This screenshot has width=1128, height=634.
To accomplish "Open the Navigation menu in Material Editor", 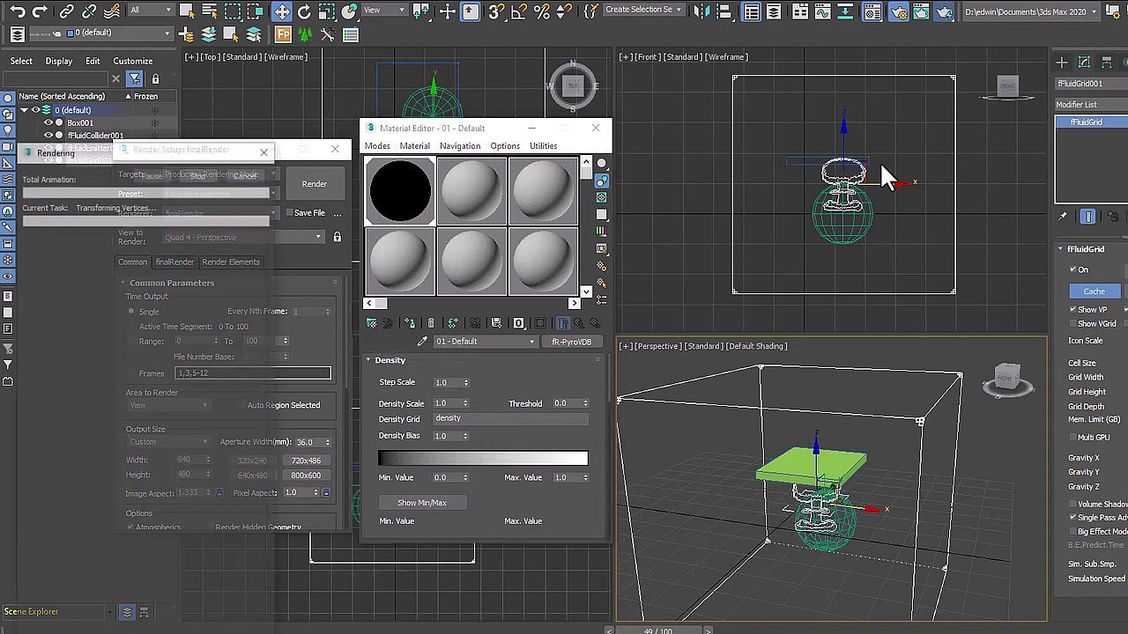I will point(460,146).
